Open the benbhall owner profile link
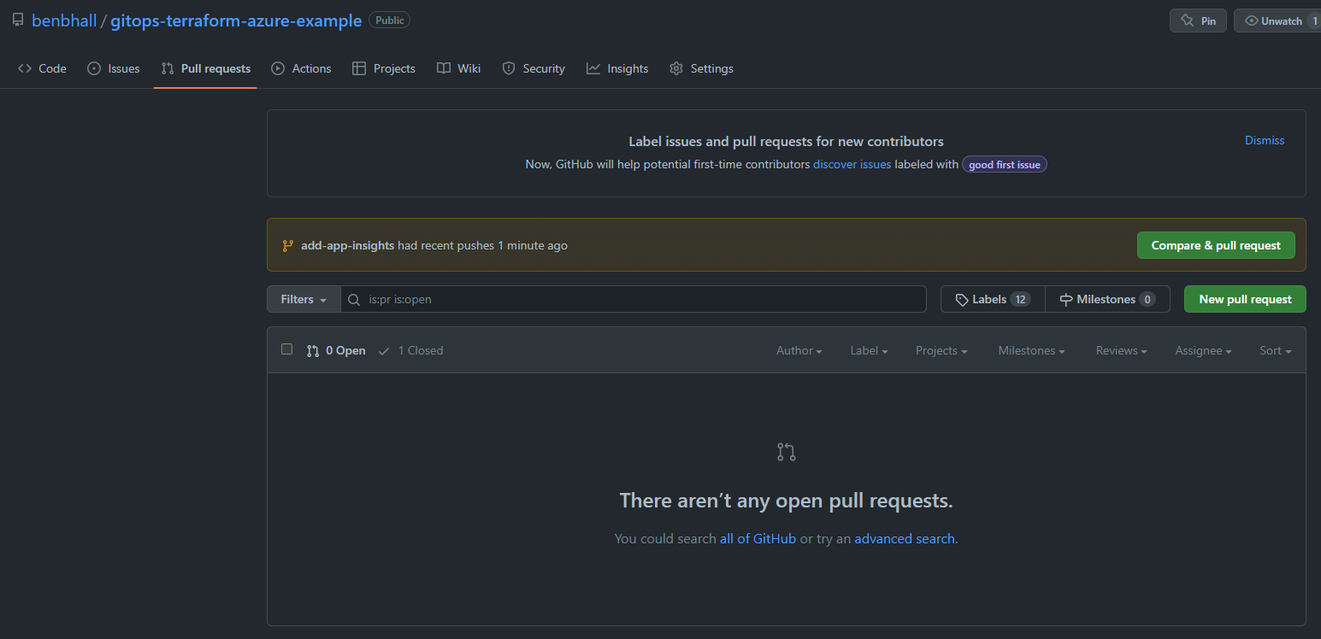The width and height of the screenshot is (1321, 639). tap(64, 21)
